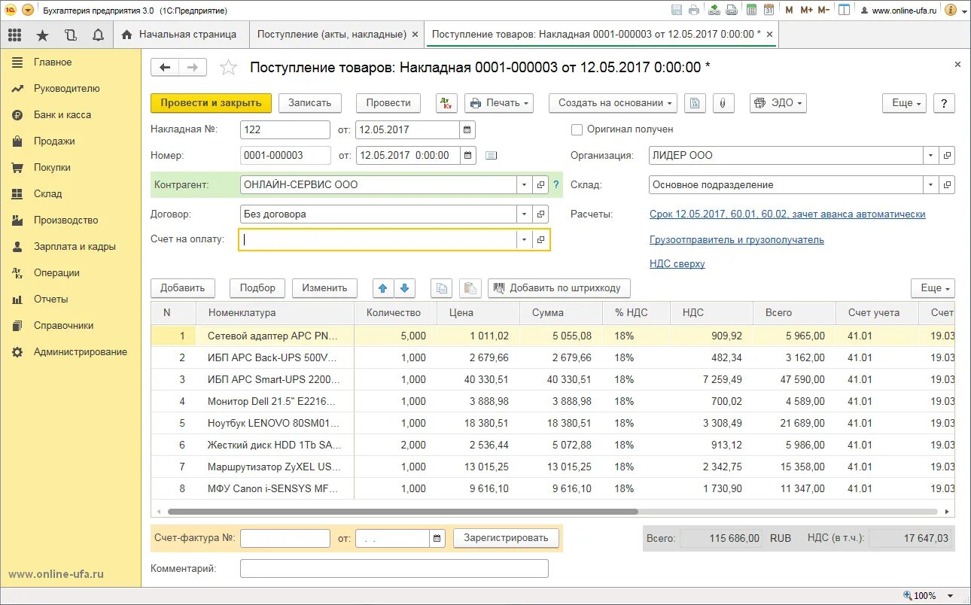971x605 pixels.
Task: Click the get link icon with green arrow
Action: tap(713, 10)
